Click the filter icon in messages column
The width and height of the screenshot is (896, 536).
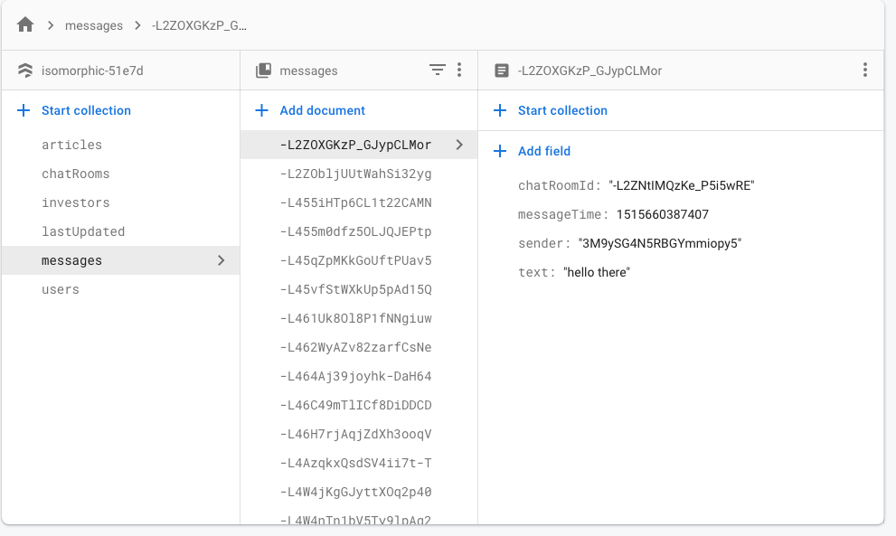(437, 70)
